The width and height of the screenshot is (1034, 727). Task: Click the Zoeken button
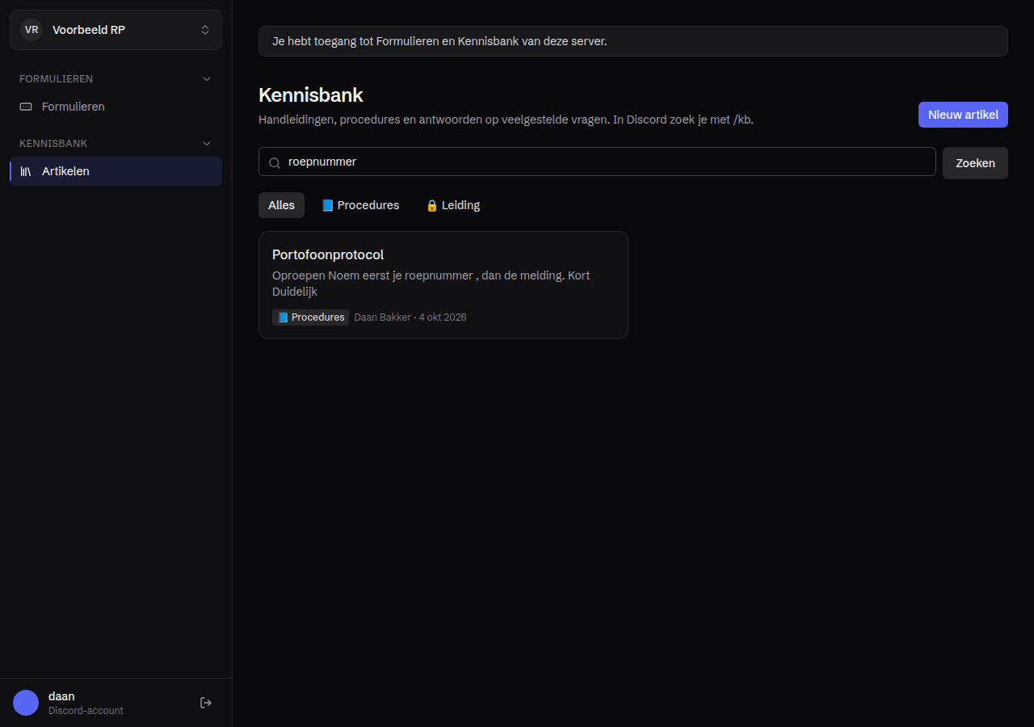click(x=975, y=163)
